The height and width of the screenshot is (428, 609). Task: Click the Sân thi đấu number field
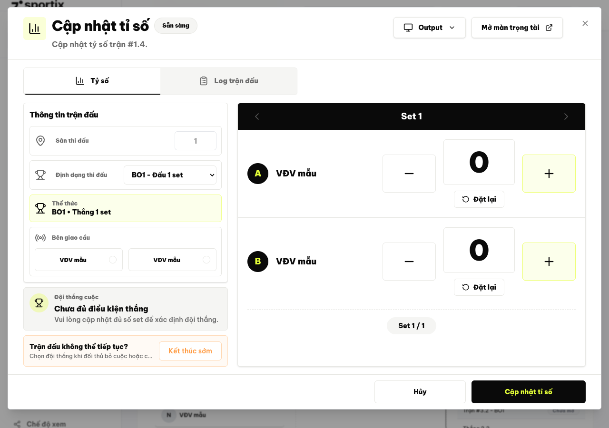(x=196, y=141)
